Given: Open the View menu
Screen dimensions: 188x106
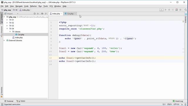Looking at the screenshot, I should [x=12, y=6].
